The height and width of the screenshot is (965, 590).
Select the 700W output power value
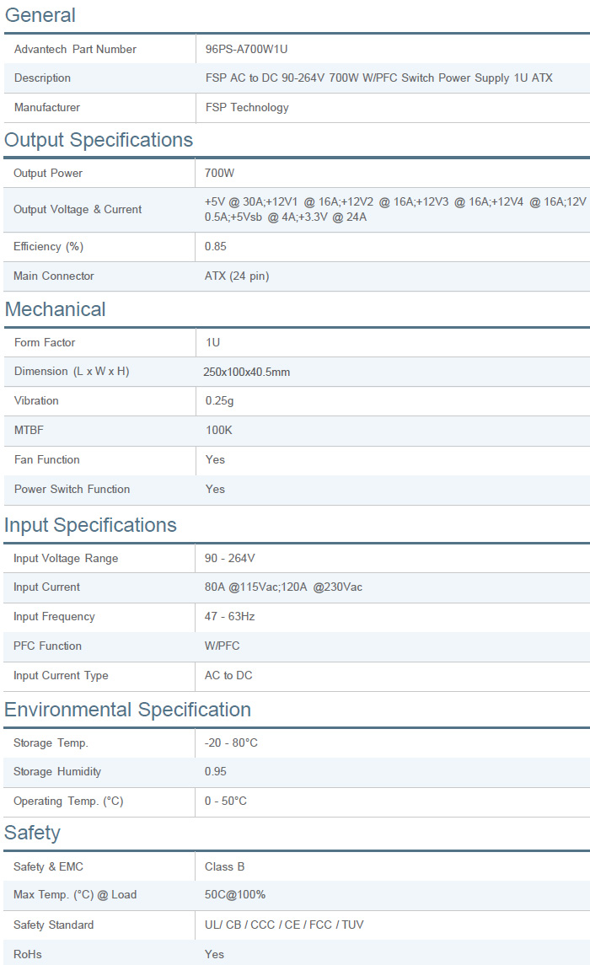pyautogui.click(x=220, y=173)
